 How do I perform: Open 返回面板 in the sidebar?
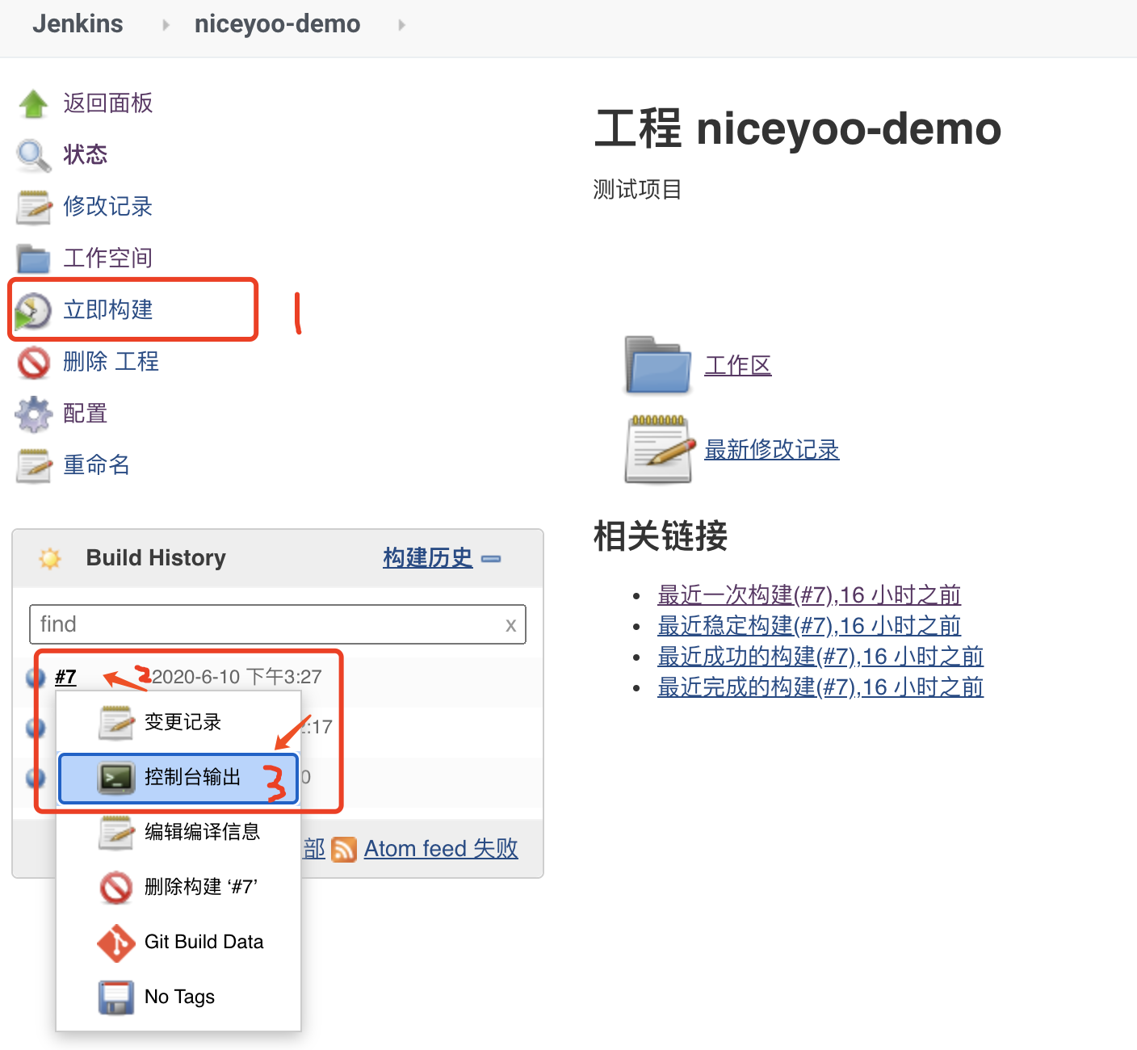(108, 103)
